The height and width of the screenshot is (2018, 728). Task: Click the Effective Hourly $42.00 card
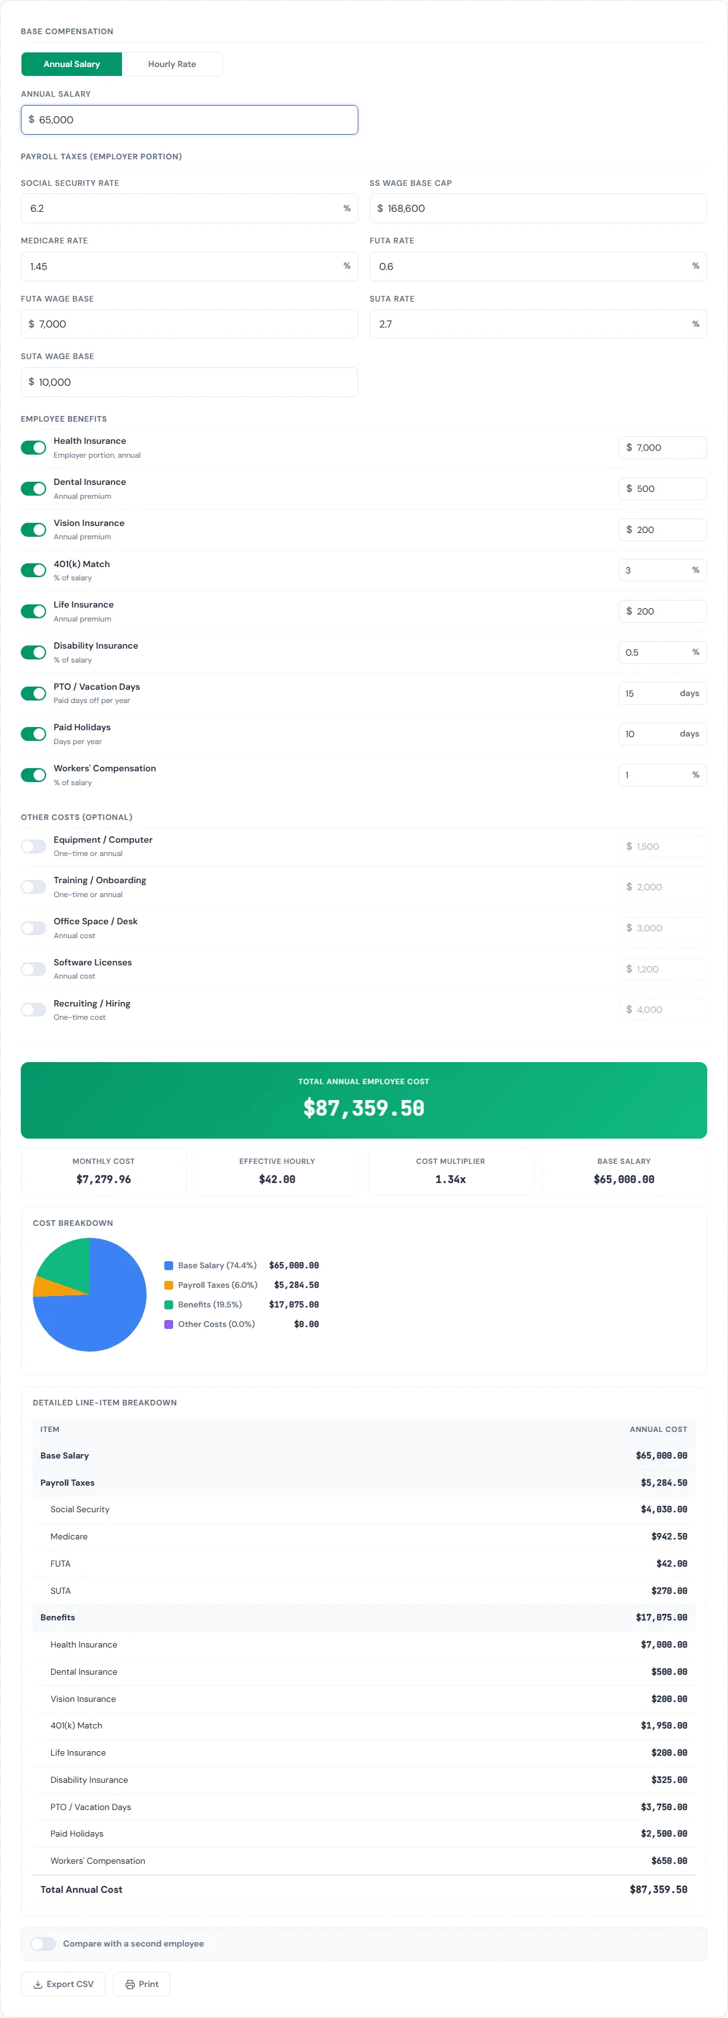coord(277,1171)
